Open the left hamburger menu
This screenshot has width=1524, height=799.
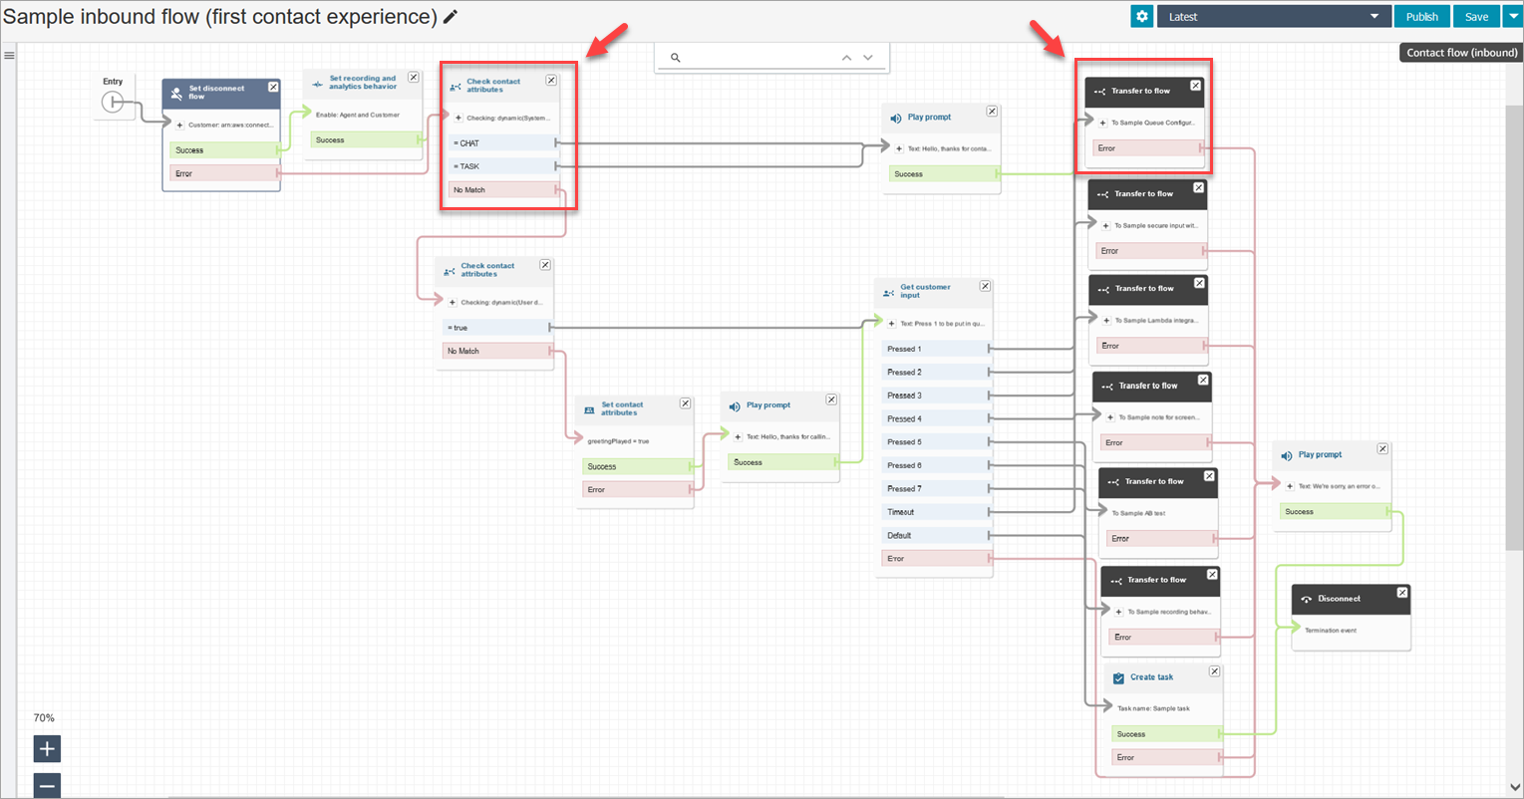[x=9, y=54]
